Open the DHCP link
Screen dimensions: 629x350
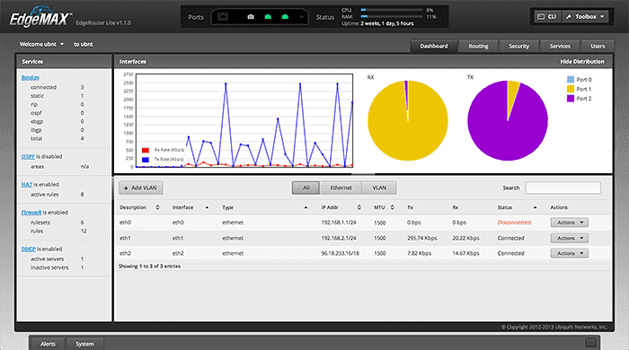tap(28, 249)
